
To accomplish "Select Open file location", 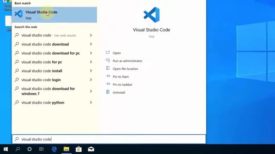I will (x=125, y=69).
